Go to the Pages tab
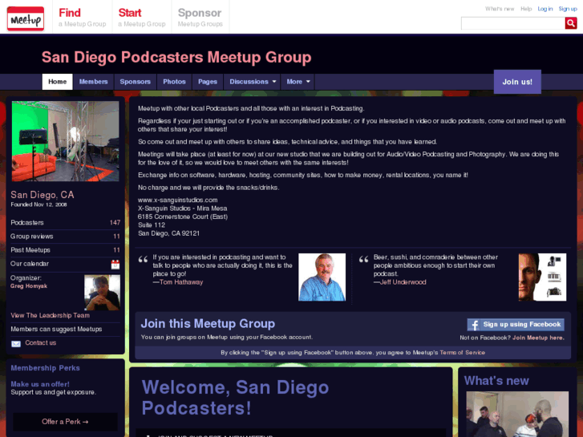 208,82
